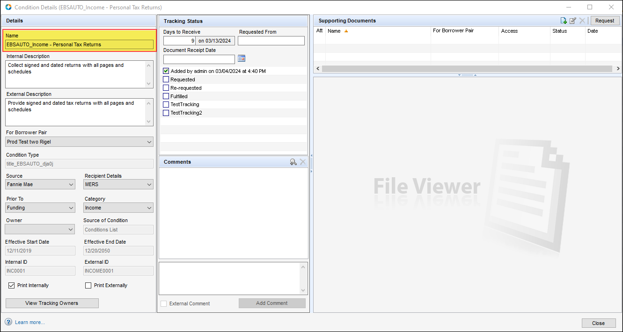Click the Request button in Supporting Documents

pos(605,21)
